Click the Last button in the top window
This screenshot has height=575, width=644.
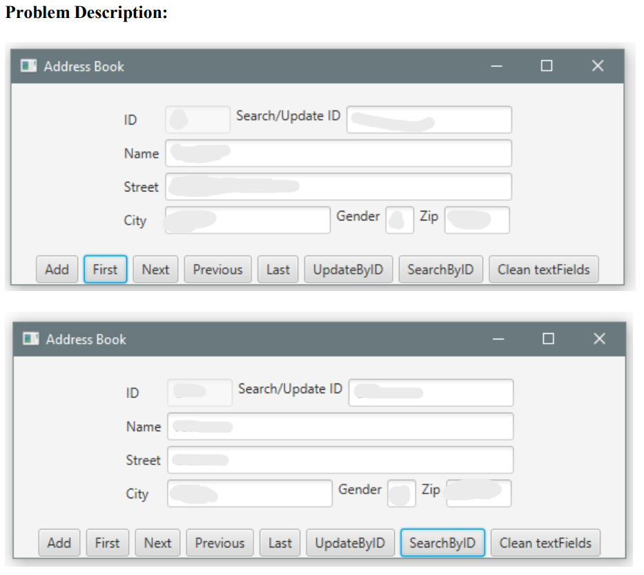tap(277, 269)
